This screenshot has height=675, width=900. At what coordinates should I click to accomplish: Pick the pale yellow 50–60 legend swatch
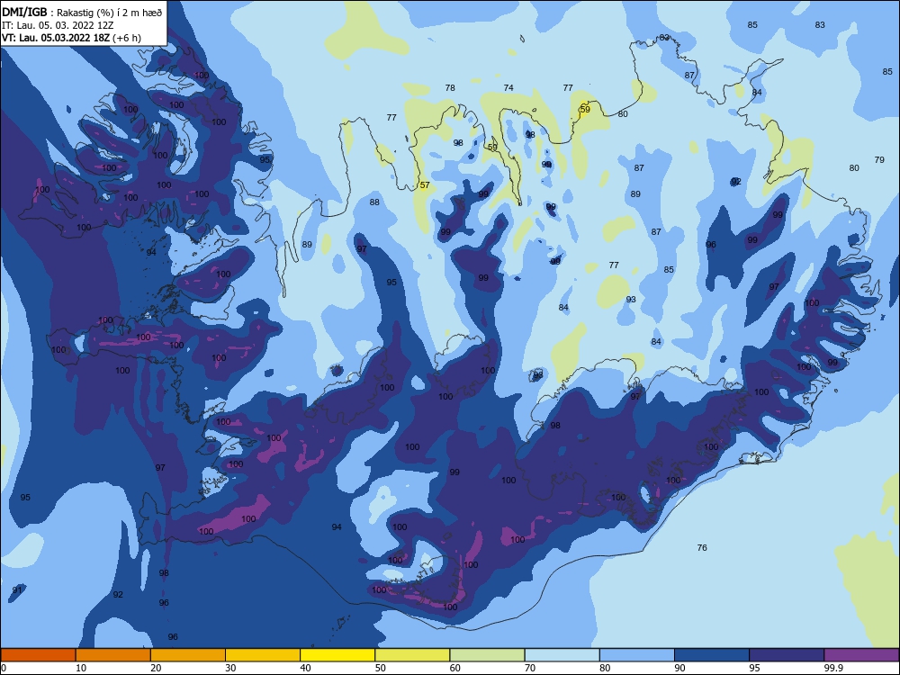pyautogui.click(x=412, y=655)
